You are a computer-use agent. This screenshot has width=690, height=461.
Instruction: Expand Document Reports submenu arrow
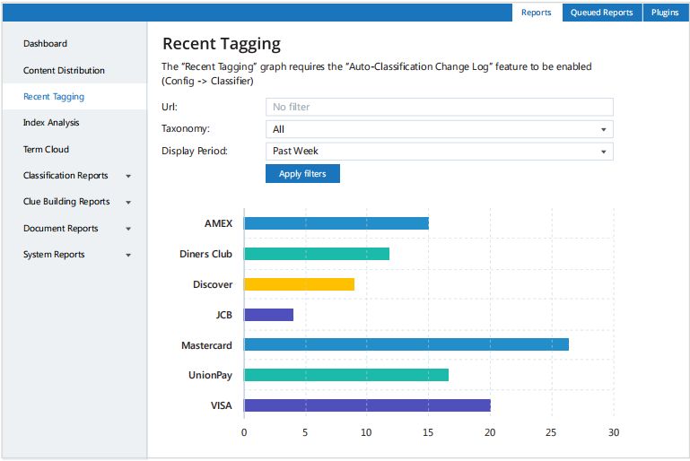128,229
